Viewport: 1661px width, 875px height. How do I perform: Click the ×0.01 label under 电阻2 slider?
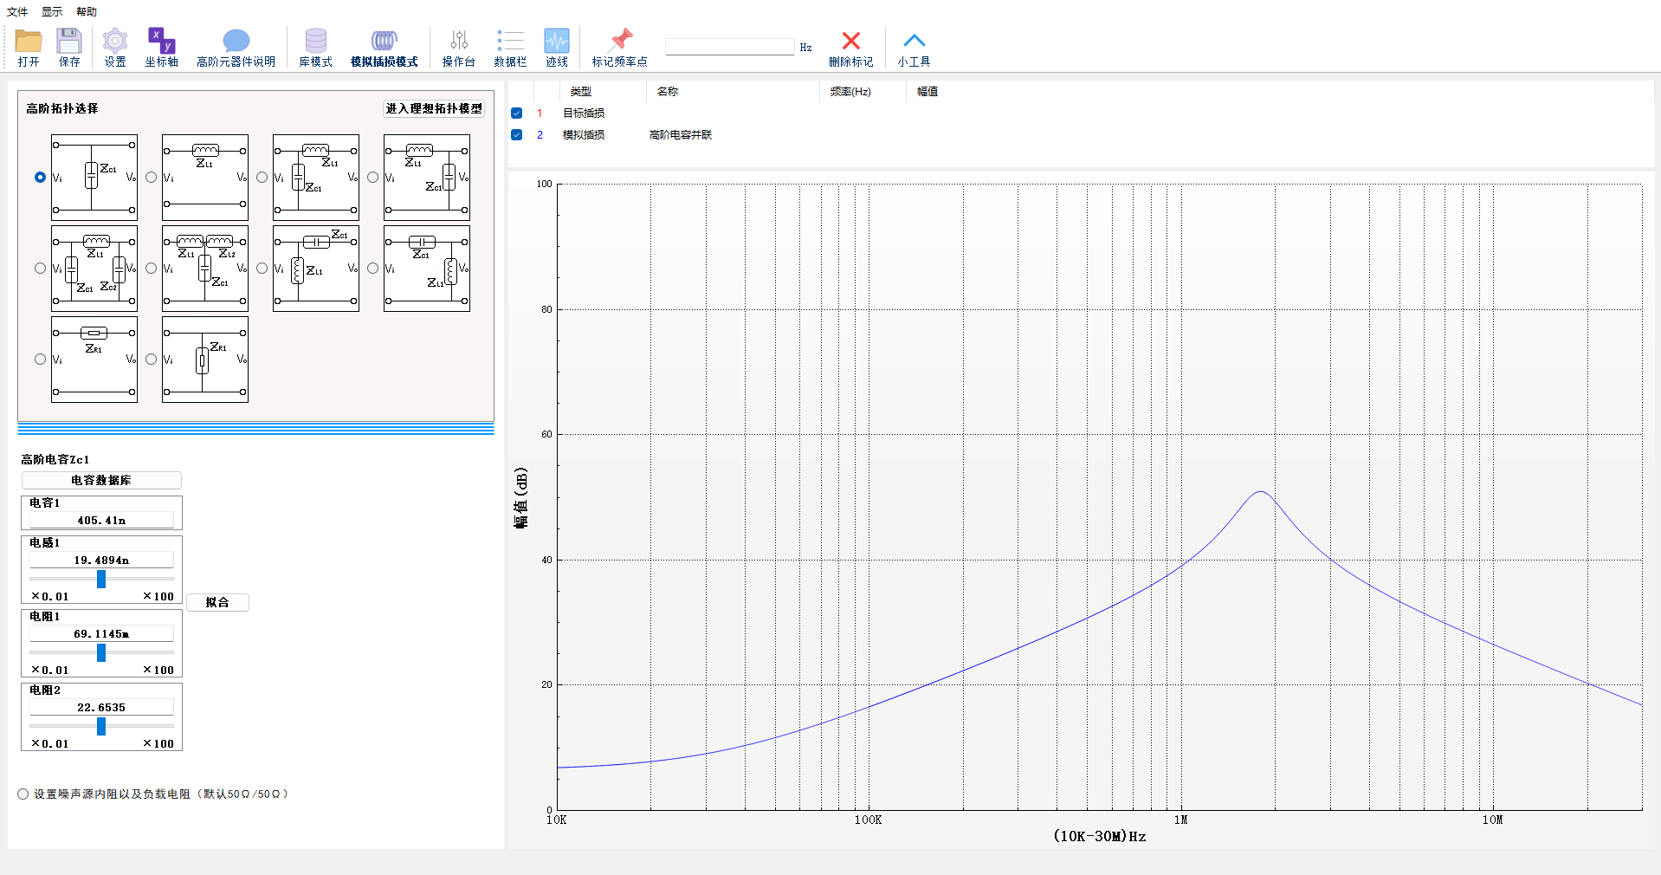[x=49, y=743]
